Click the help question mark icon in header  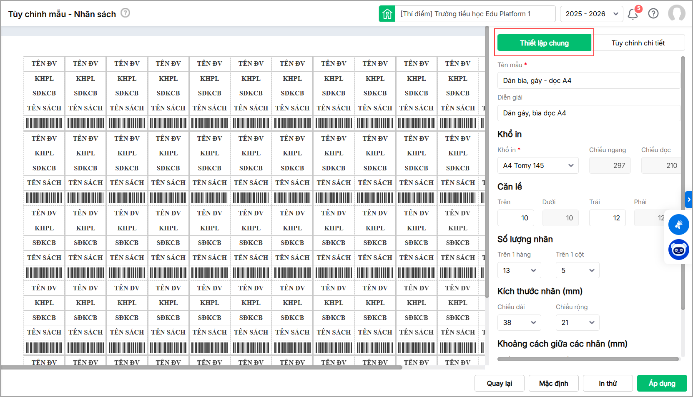[x=653, y=14]
